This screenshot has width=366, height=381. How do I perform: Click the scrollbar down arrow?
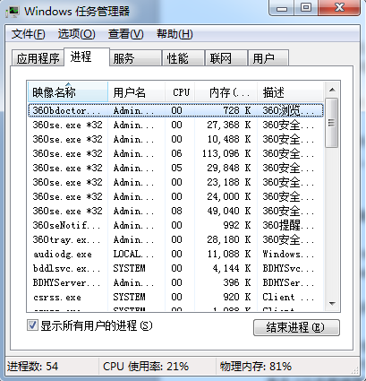pos(332,304)
